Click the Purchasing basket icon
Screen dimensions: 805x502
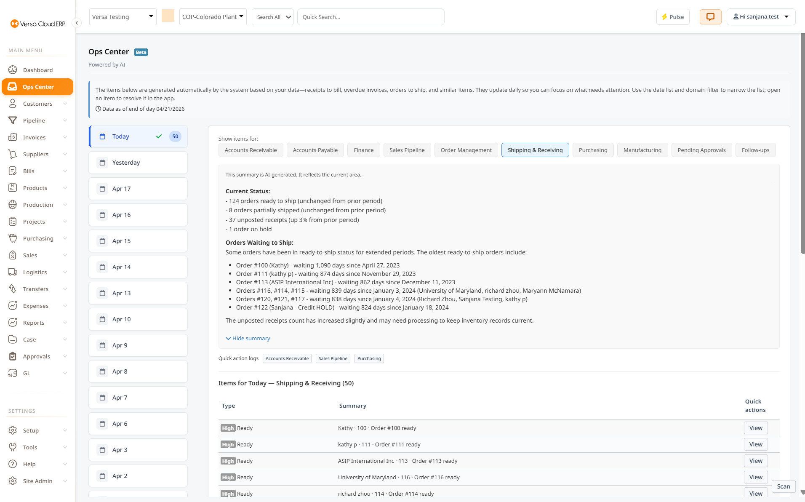[x=13, y=238]
